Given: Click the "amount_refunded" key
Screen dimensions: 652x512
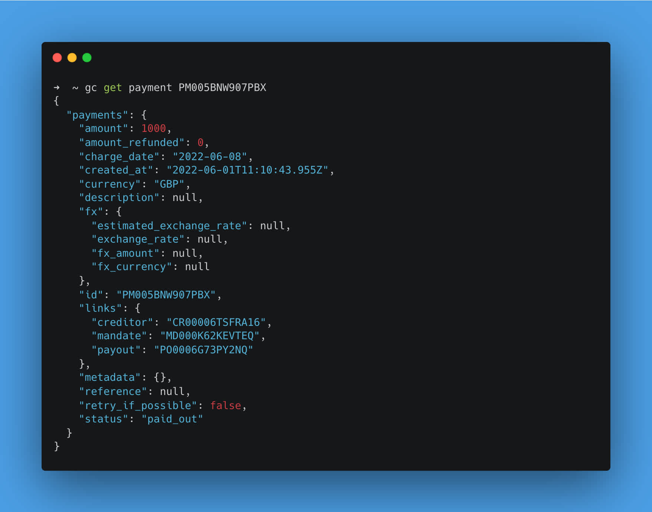Looking at the screenshot, I should point(132,143).
